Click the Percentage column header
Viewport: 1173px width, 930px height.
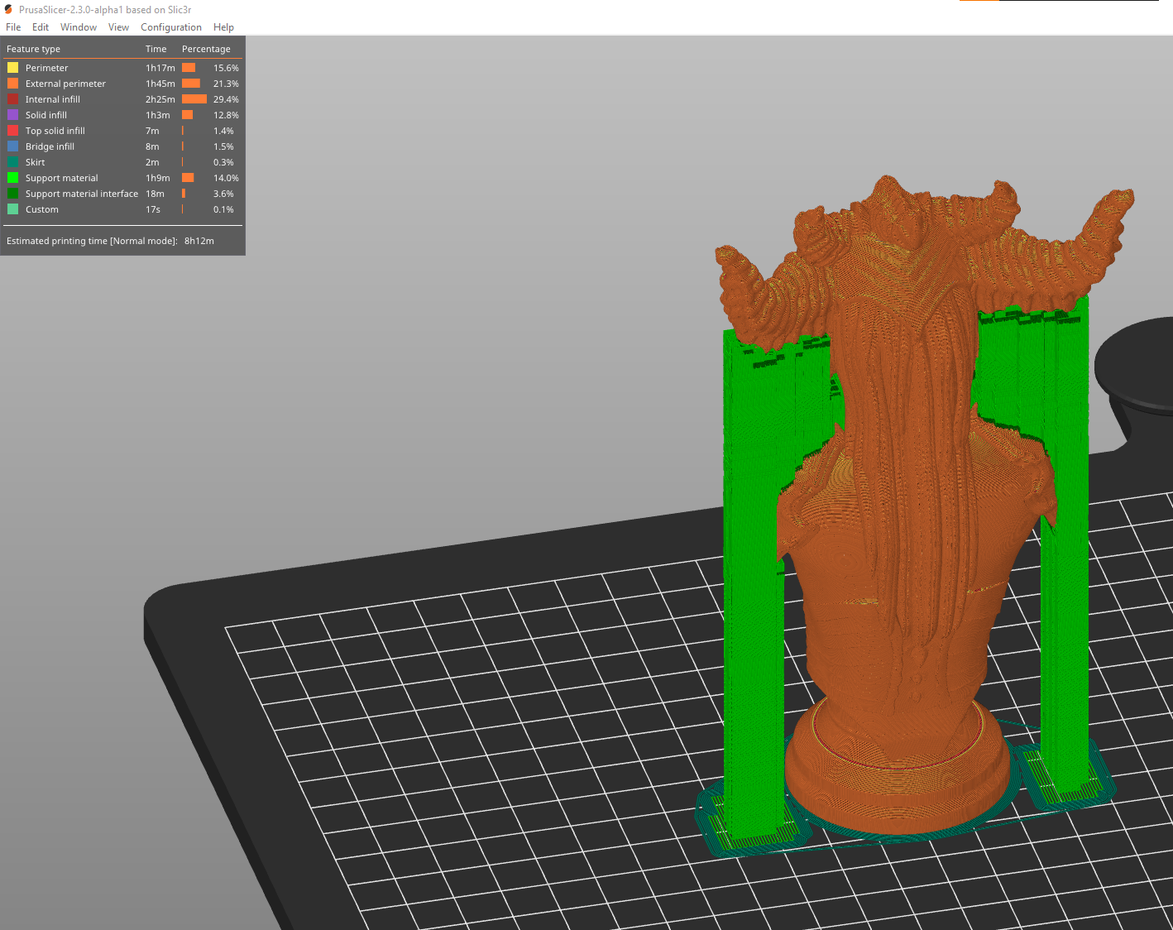tap(206, 49)
